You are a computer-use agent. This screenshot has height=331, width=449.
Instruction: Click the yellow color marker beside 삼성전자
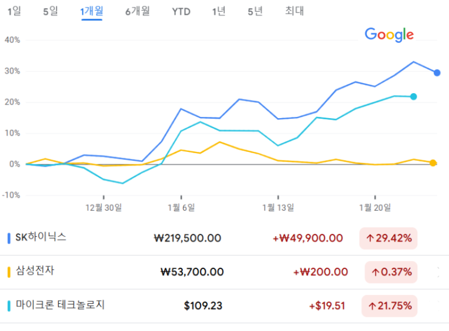pyautogui.click(x=9, y=272)
